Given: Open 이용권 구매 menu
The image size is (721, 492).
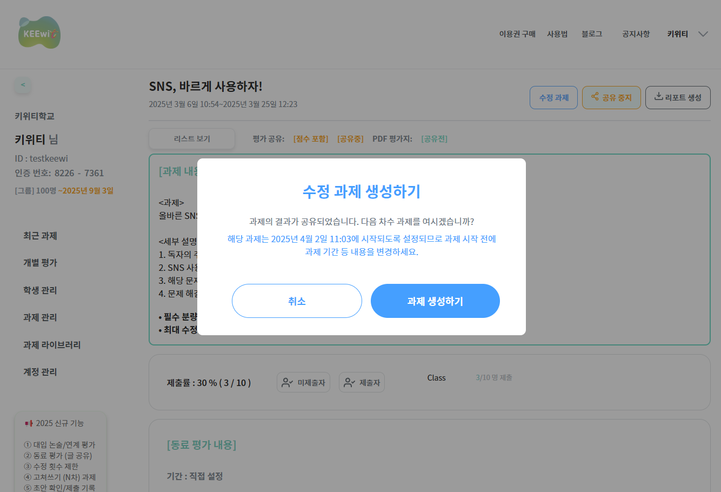Looking at the screenshot, I should [517, 34].
